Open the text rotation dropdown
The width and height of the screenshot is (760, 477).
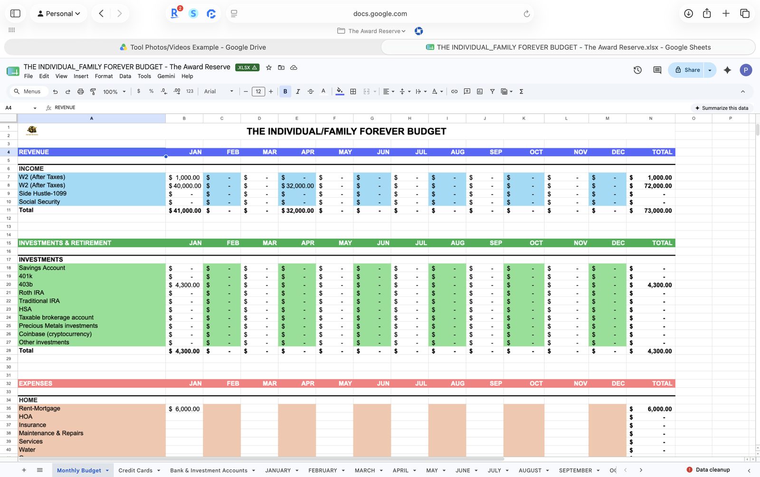437,92
